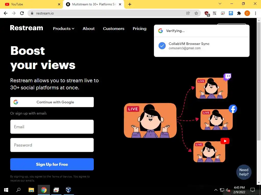Open a new browser tab
Image resolution: width=261 pixels, height=195 pixels.
click(x=130, y=4)
